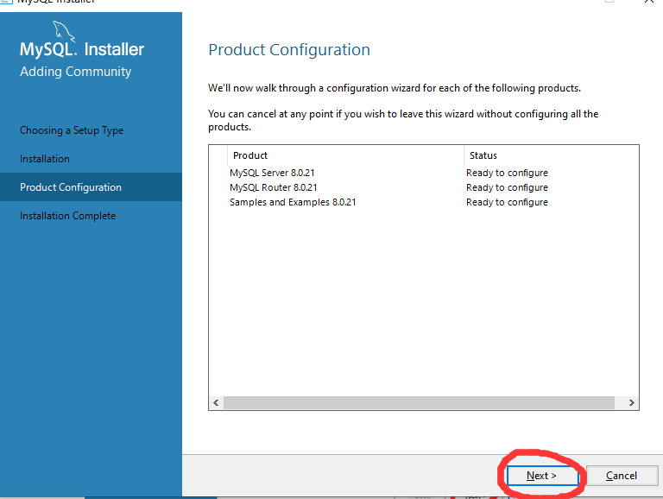This screenshot has width=663, height=499.
Task: Select the MySQL Router 8.0.21 row
Action: pyautogui.click(x=423, y=187)
